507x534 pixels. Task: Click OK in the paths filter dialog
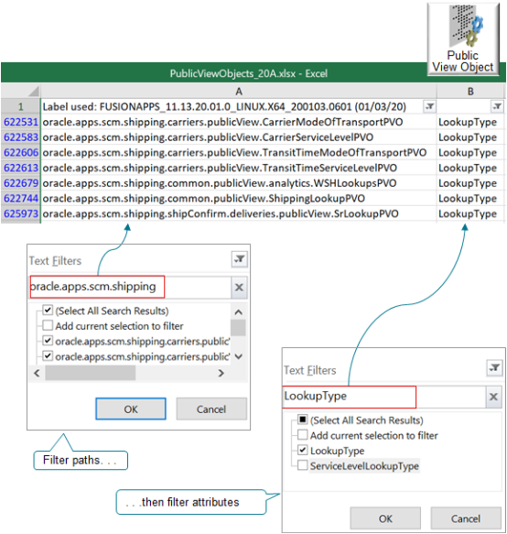(x=131, y=409)
